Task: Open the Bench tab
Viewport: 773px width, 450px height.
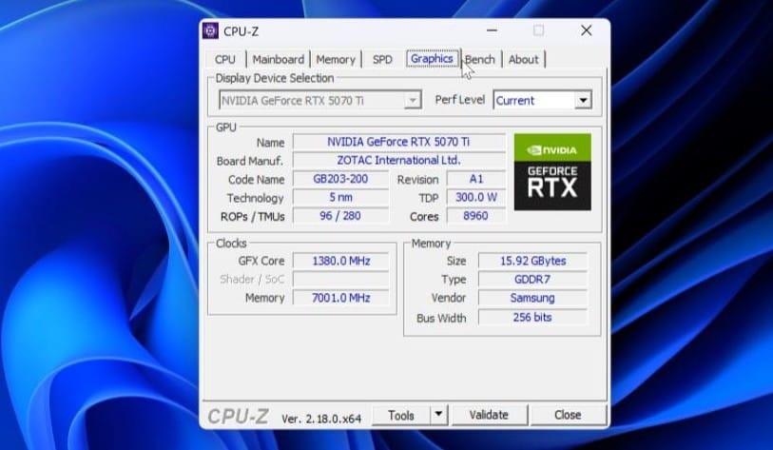Action: click(480, 59)
